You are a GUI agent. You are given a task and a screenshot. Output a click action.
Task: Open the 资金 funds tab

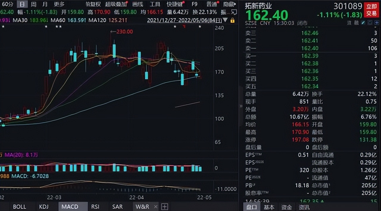click(x=286, y=207)
